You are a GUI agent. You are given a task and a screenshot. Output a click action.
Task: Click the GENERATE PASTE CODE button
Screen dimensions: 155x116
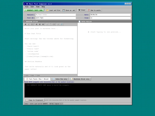click(x=34, y=10)
